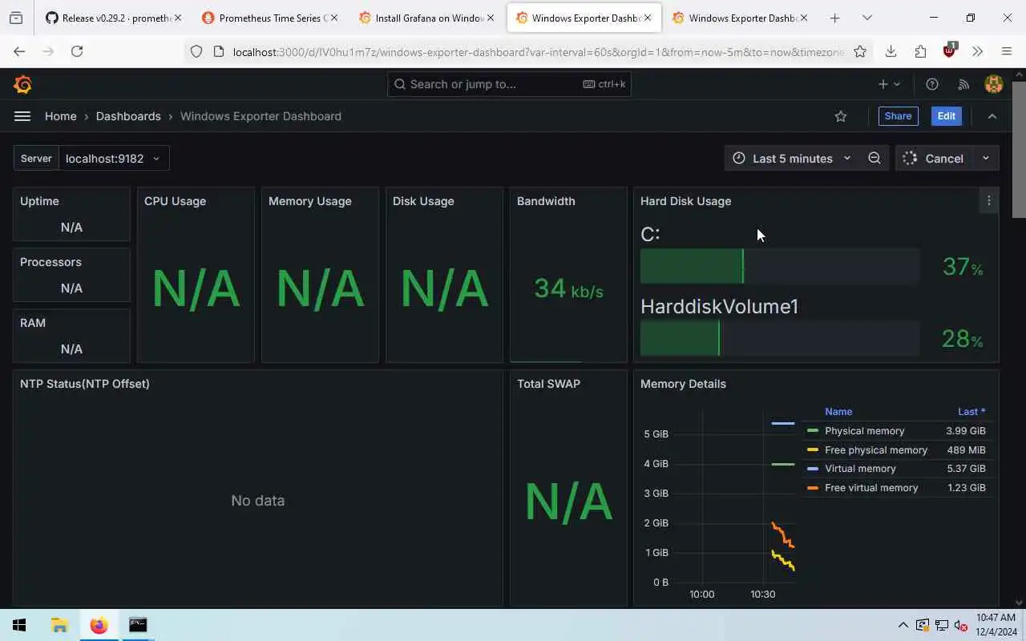Click the plus add-new icon
Viewport: 1026px width, 641px height.
point(883,84)
